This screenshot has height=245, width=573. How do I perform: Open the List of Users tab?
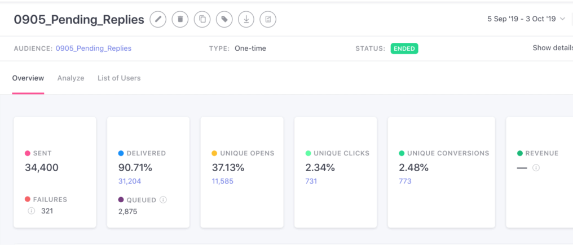coord(119,78)
